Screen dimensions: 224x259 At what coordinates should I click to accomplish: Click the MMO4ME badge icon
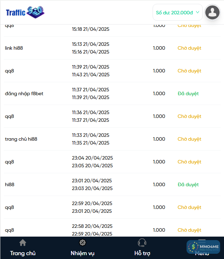[x=203, y=247]
